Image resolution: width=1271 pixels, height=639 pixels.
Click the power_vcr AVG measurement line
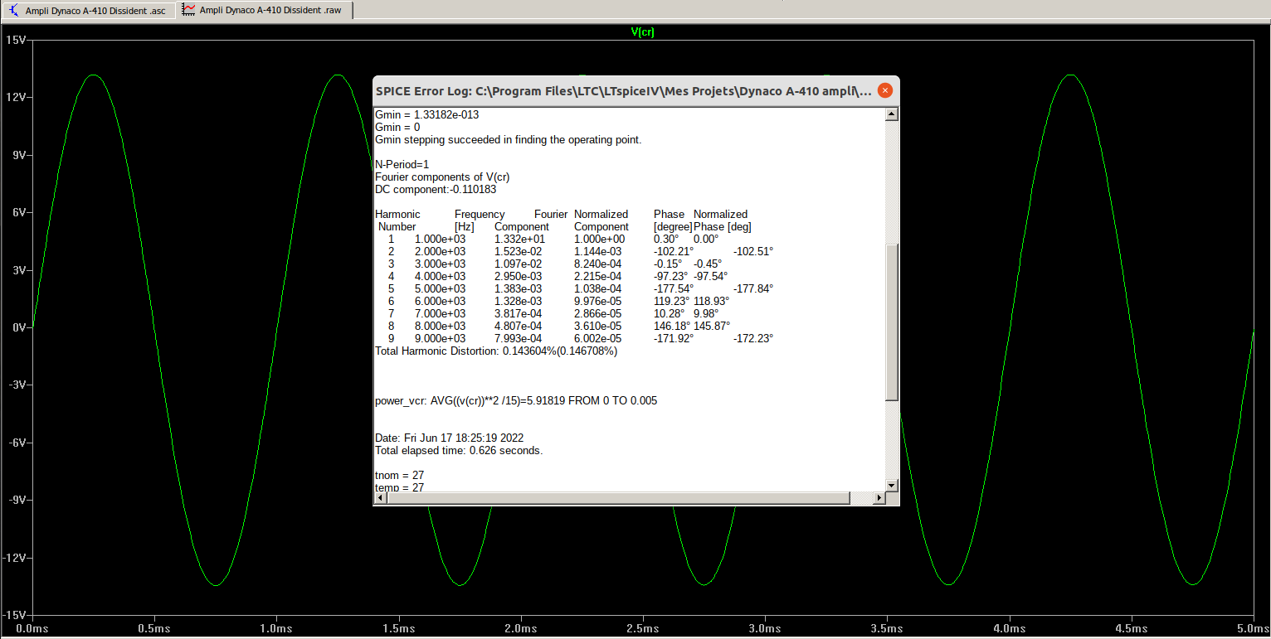(516, 401)
